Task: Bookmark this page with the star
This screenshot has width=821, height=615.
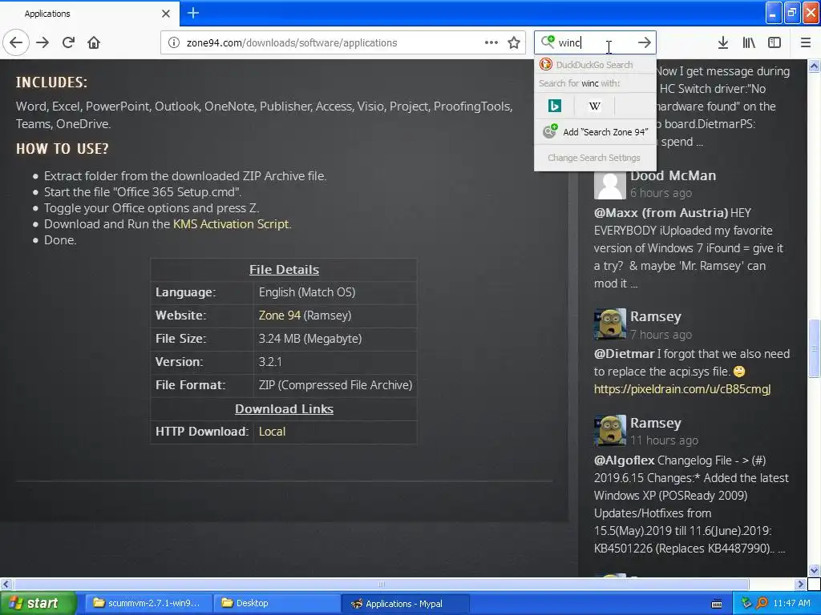Action: [514, 42]
